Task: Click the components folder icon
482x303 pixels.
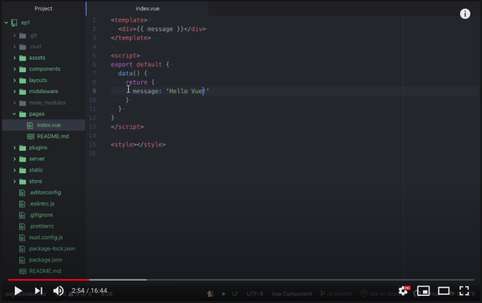Action: click(23, 69)
